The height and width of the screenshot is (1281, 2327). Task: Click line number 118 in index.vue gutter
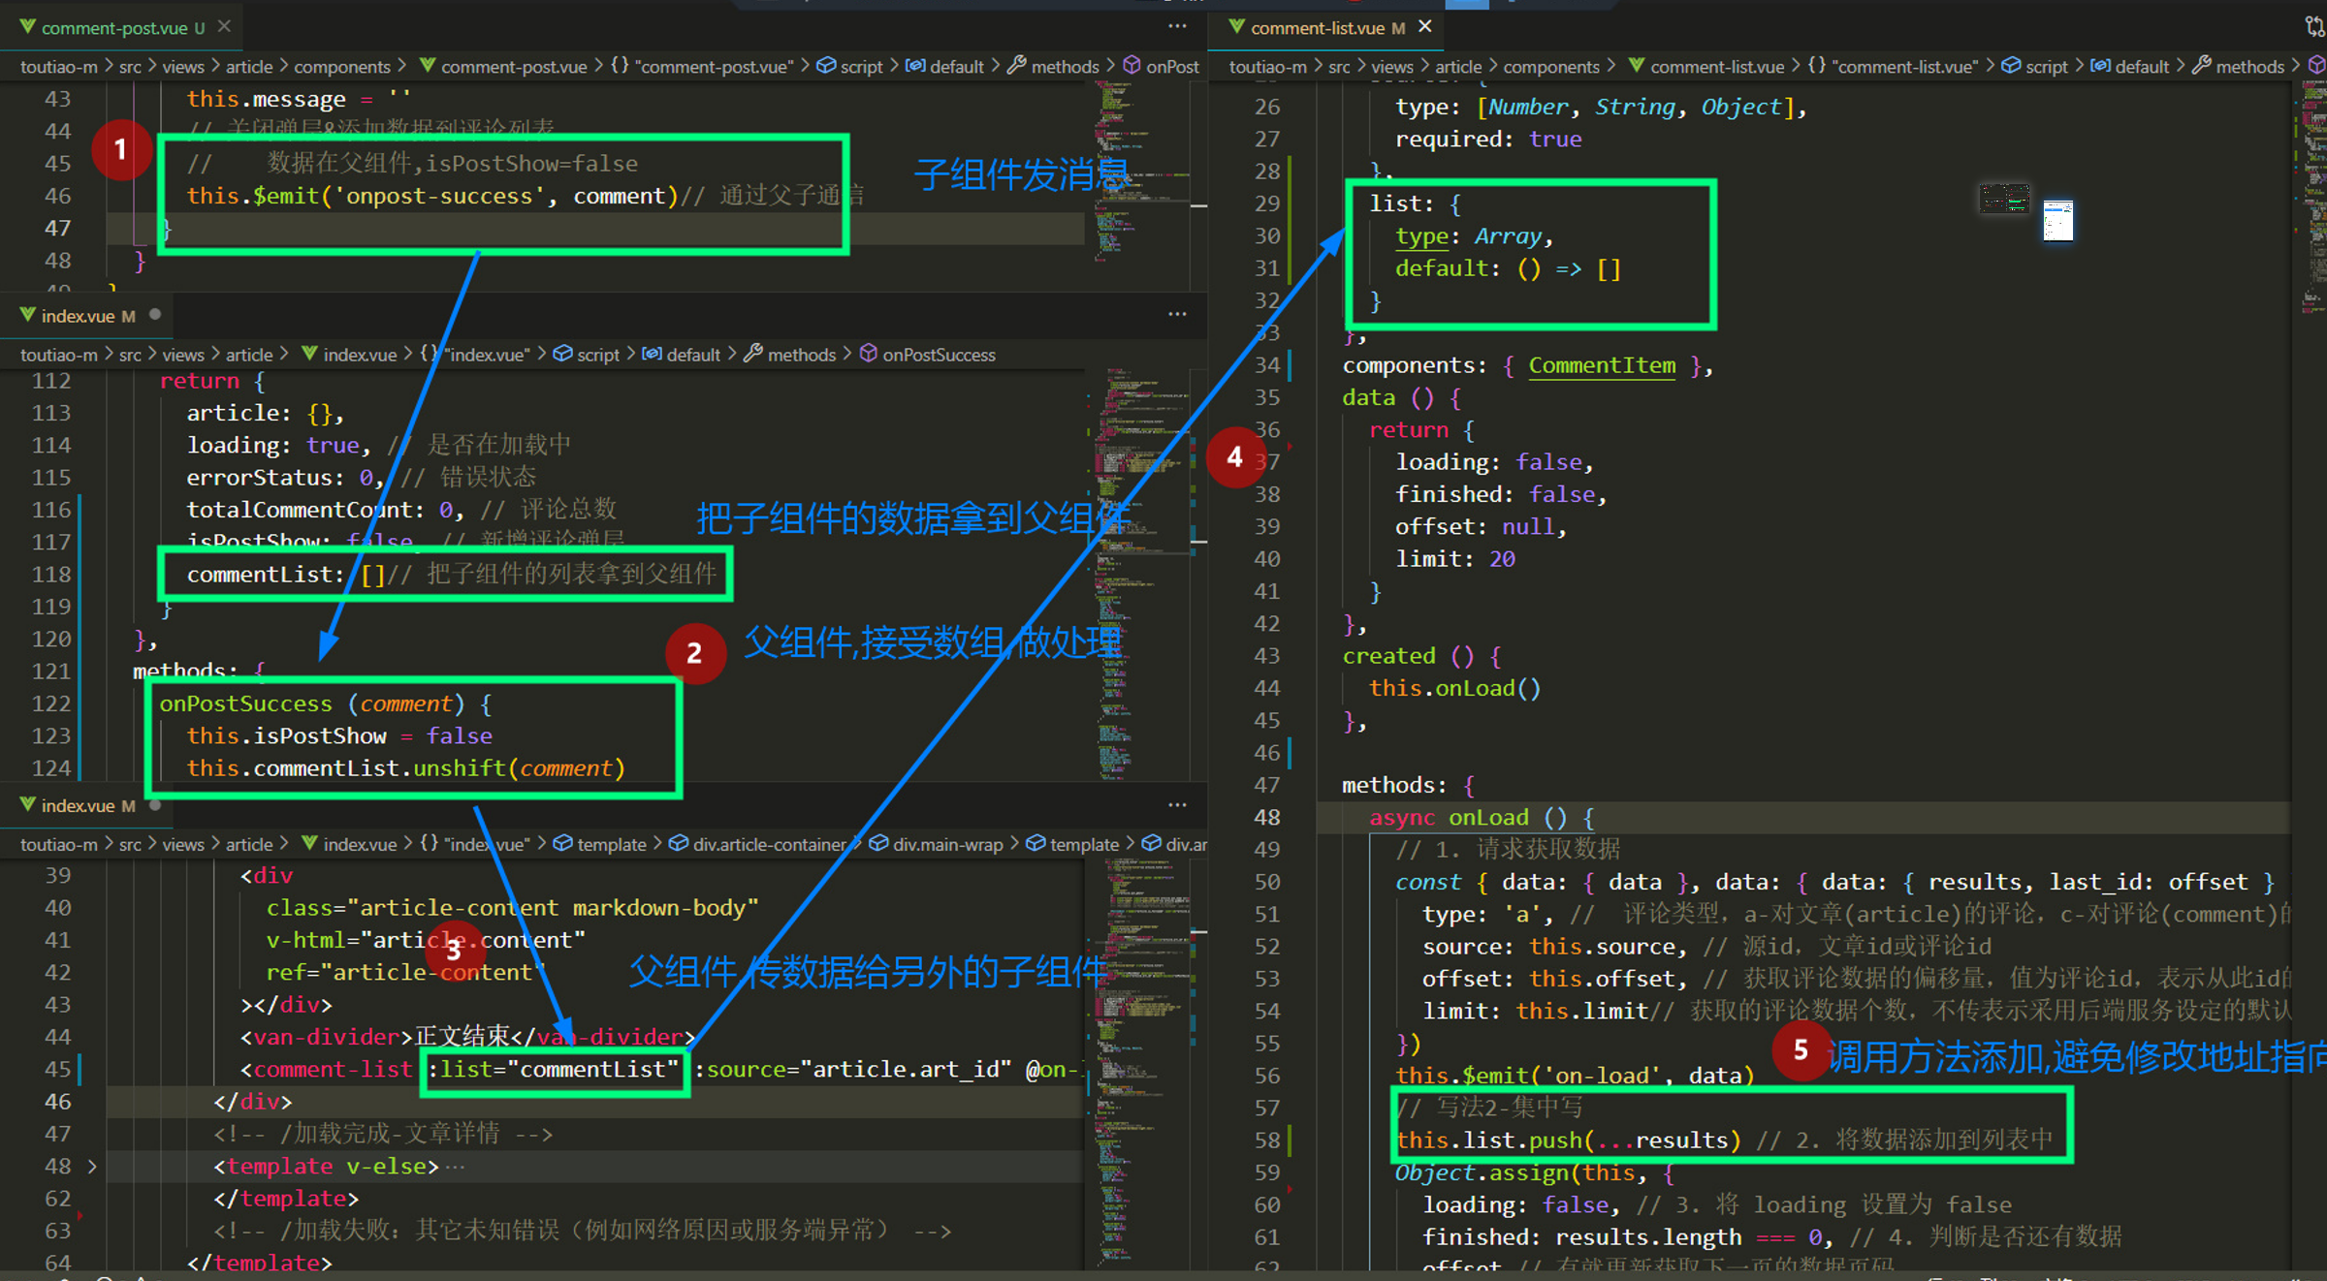click(x=51, y=574)
